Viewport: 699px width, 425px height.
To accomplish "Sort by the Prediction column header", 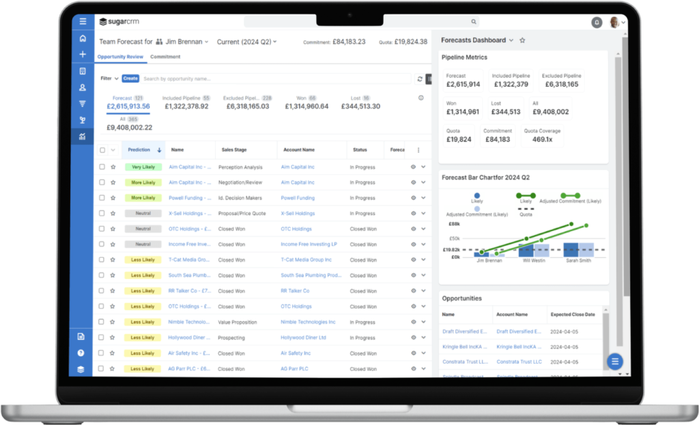I will pos(144,150).
